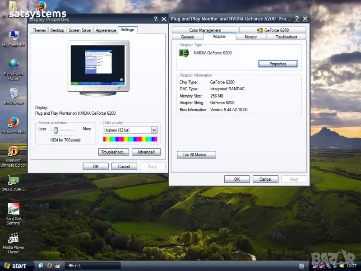
Task: Select the Color Management tab
Action: (205, 30)
